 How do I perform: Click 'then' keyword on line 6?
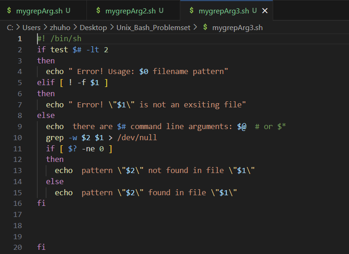tap(46, 93)
